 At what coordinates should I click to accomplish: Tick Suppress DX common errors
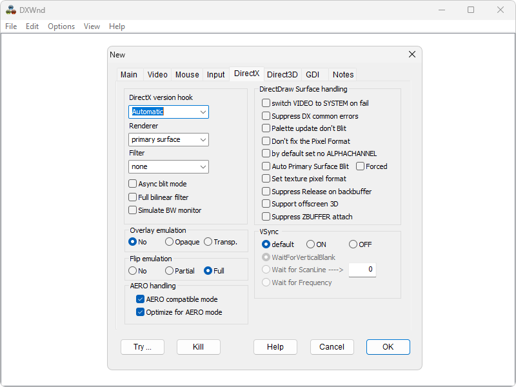(266, 116)
